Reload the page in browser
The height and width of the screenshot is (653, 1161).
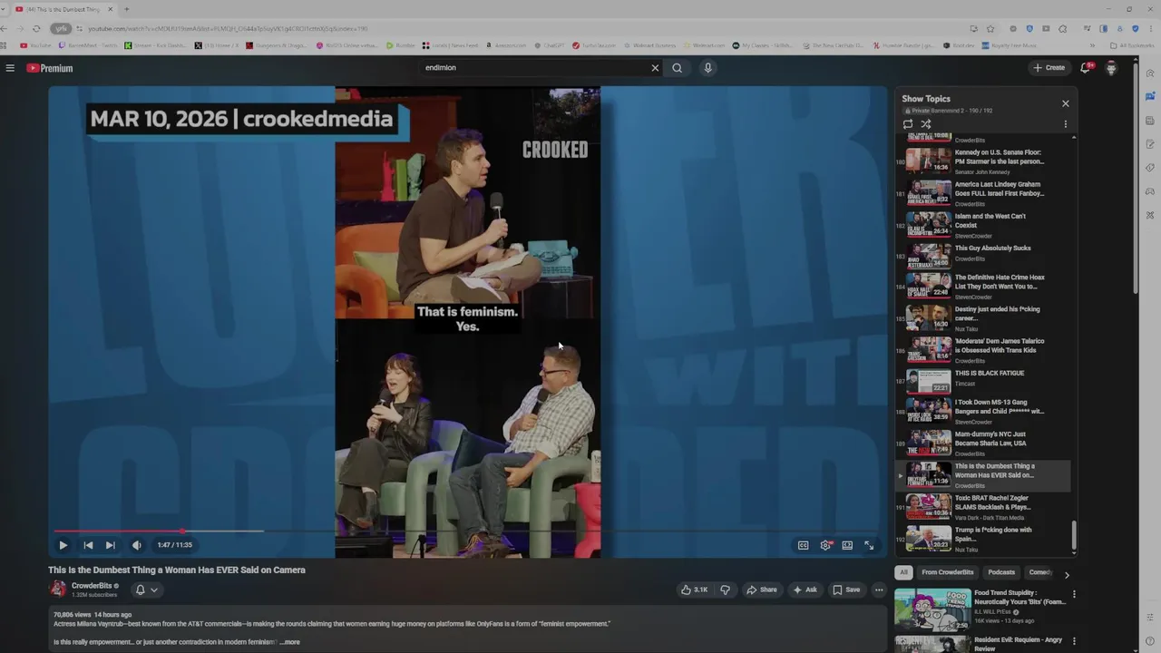coord(36,28)
